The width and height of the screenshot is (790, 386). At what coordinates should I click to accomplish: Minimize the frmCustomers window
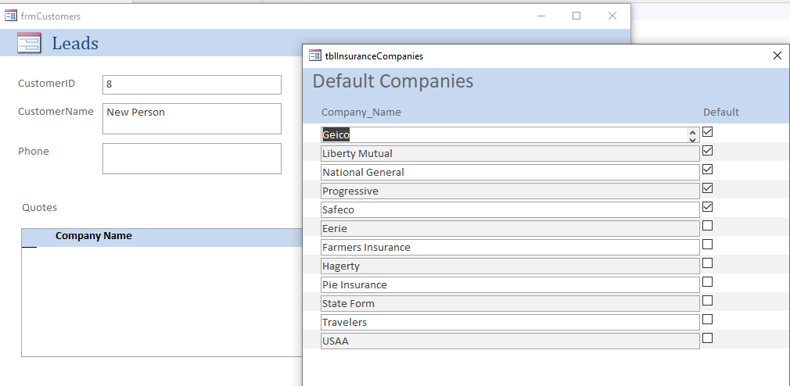coord(541,16)
